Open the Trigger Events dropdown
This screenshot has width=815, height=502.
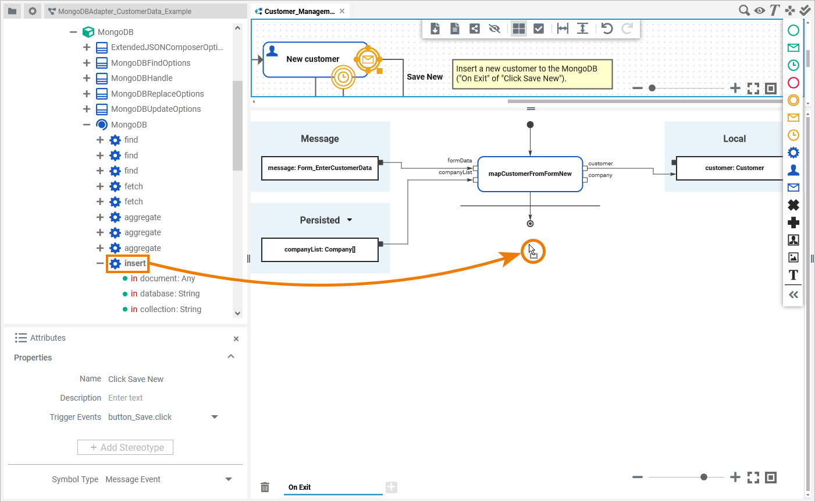215,417
